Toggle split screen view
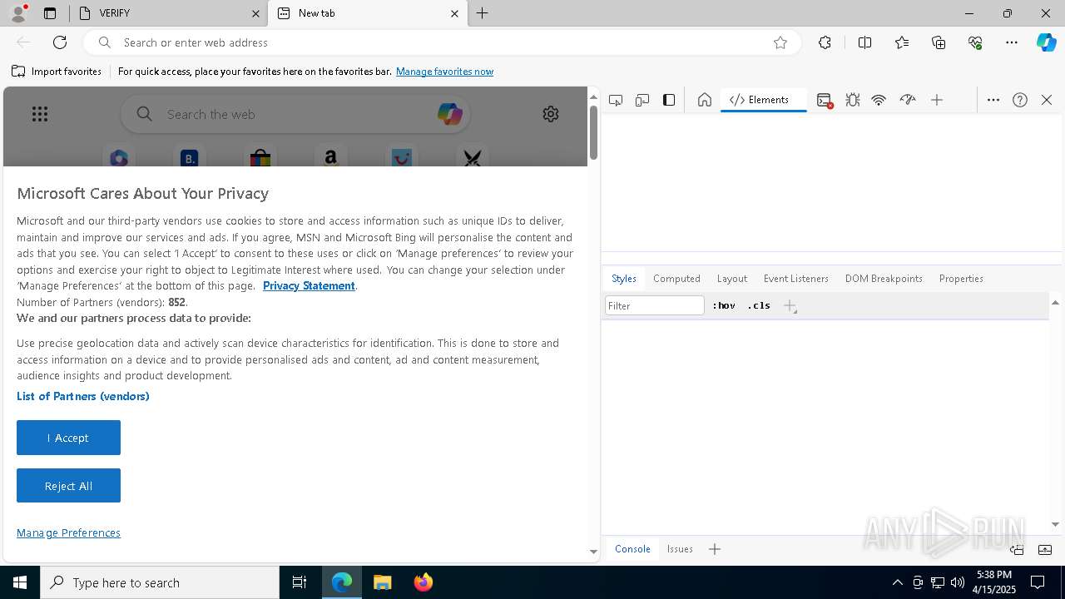 864,42
